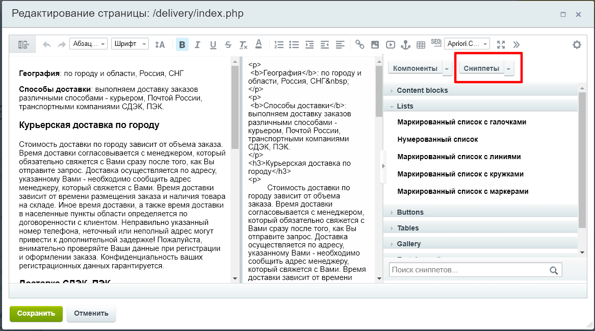This screenshot has width=595, height=331.
Task: Apply strikethrough to selected text
Action: pos(228,44)
